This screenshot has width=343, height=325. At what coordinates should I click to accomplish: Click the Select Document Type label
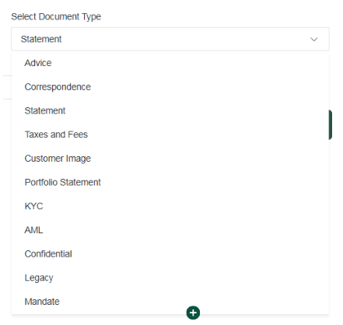(x=56, y=17)
